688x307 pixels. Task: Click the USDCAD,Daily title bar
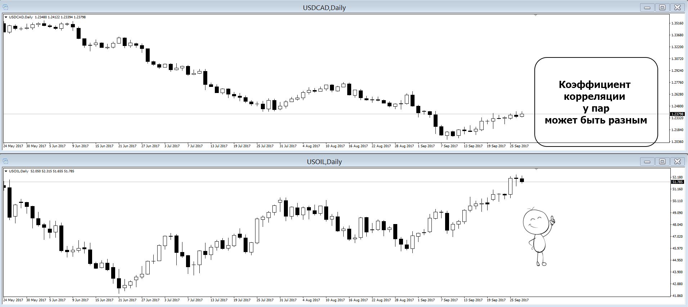click(x=325, y=8)
